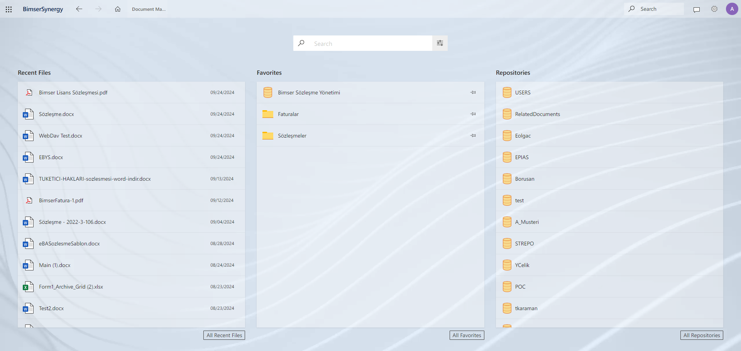View All Recent Files
The width and height of the screenshot is (741, 351).
click(x=224, y=335)
